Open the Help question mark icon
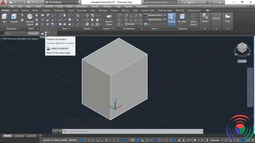The image size is (255, 143). click(x=220, y=2)
